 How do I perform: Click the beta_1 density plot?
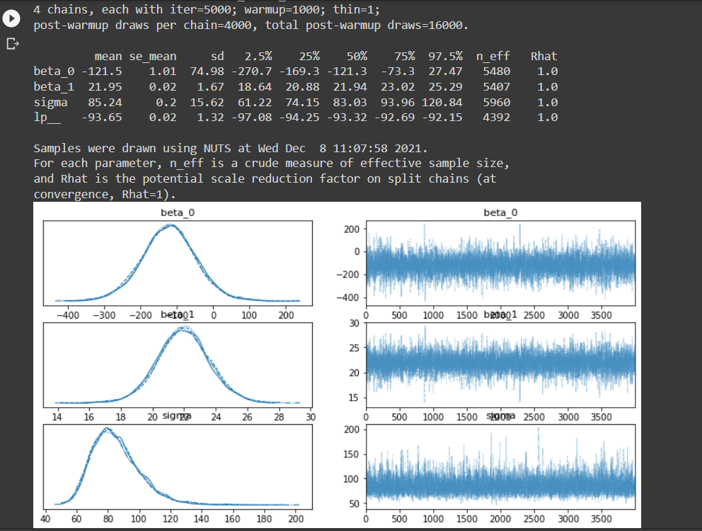click(178, 365)
